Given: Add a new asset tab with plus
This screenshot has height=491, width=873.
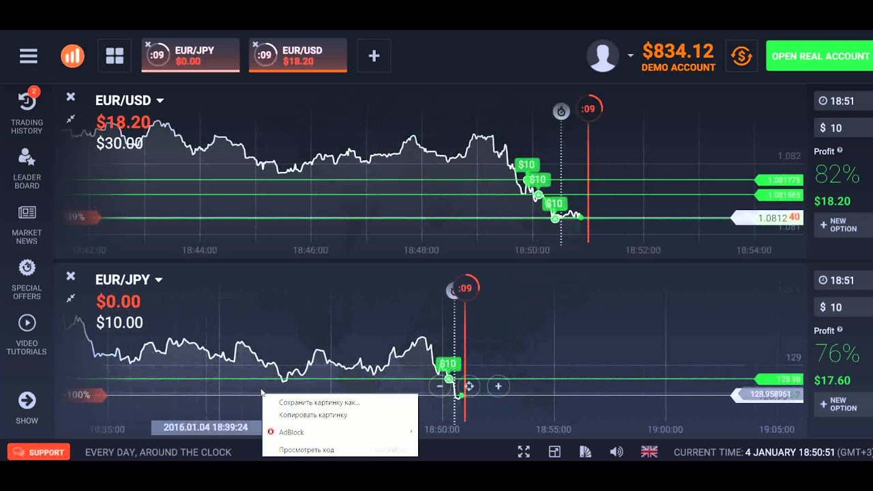Looking at the screenshot, I should coord(374,56).
